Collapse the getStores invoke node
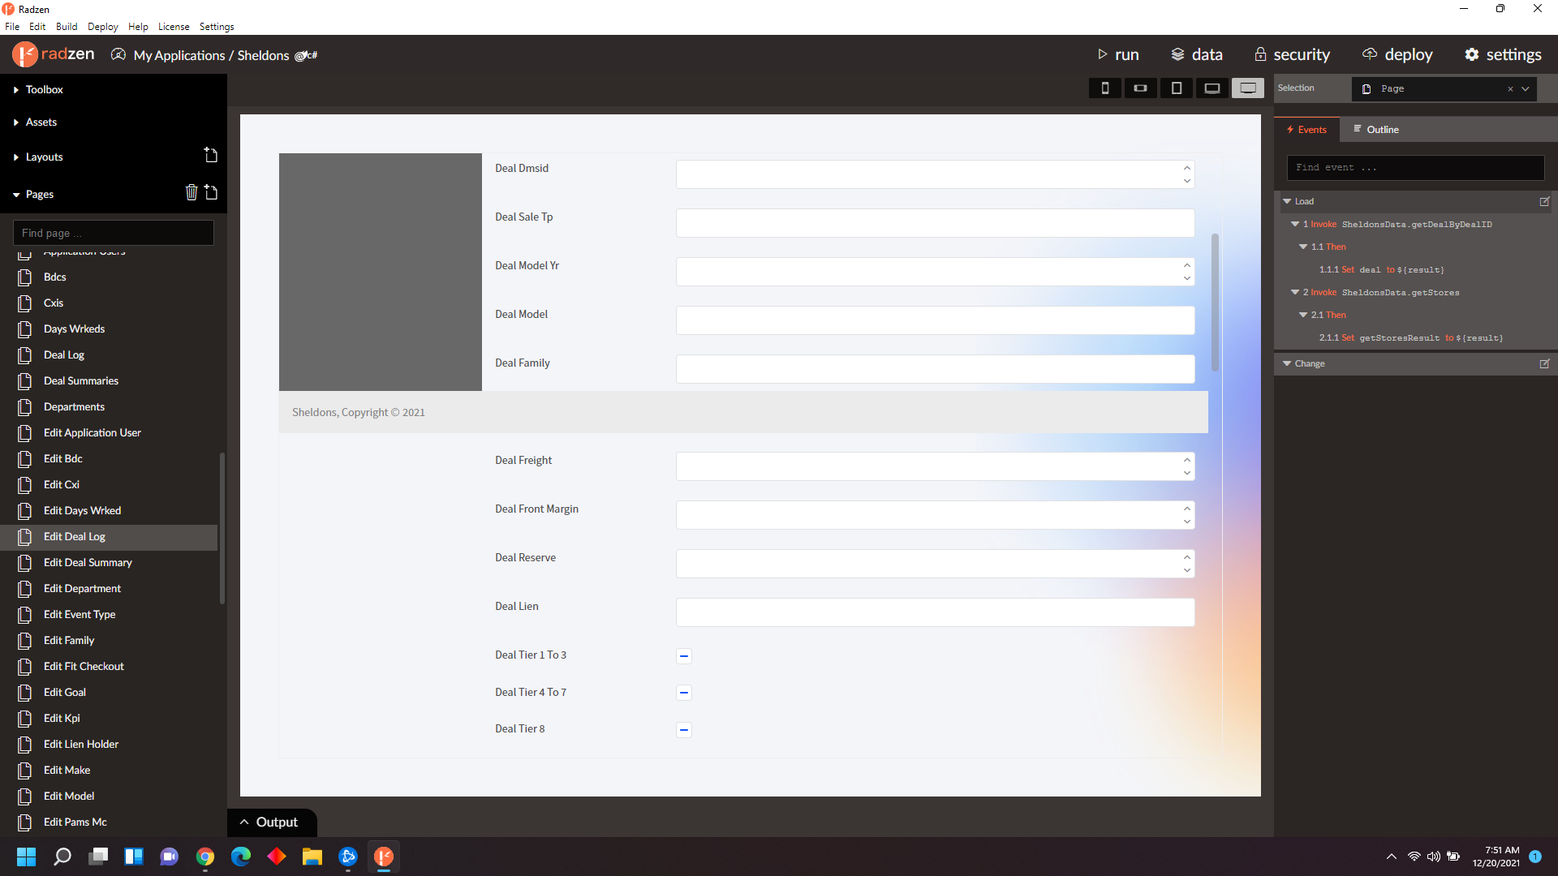 click(x=1295, y=292)
